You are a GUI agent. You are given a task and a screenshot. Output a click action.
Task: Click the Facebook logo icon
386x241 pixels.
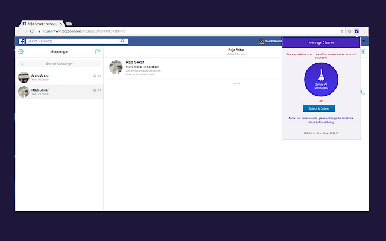(22, 41)
